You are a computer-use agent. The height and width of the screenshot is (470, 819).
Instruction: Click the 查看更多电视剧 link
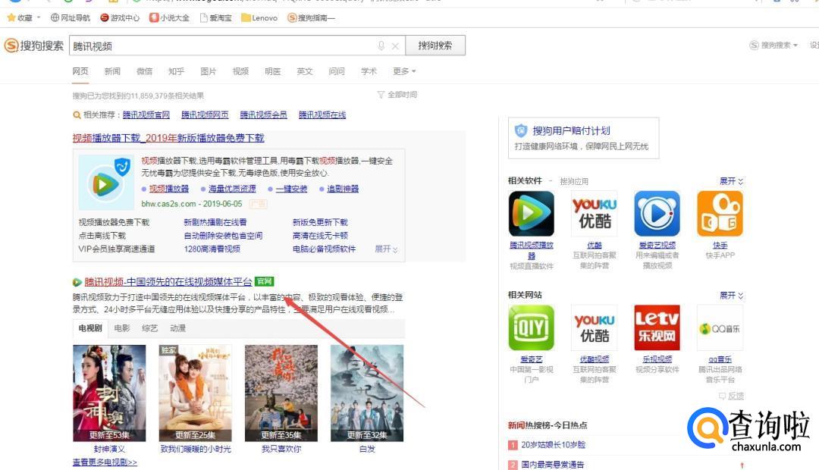click(105, 462)
